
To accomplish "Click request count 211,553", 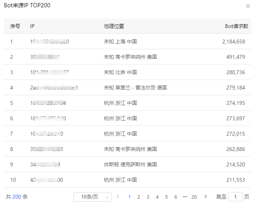I will pos(235,180).
